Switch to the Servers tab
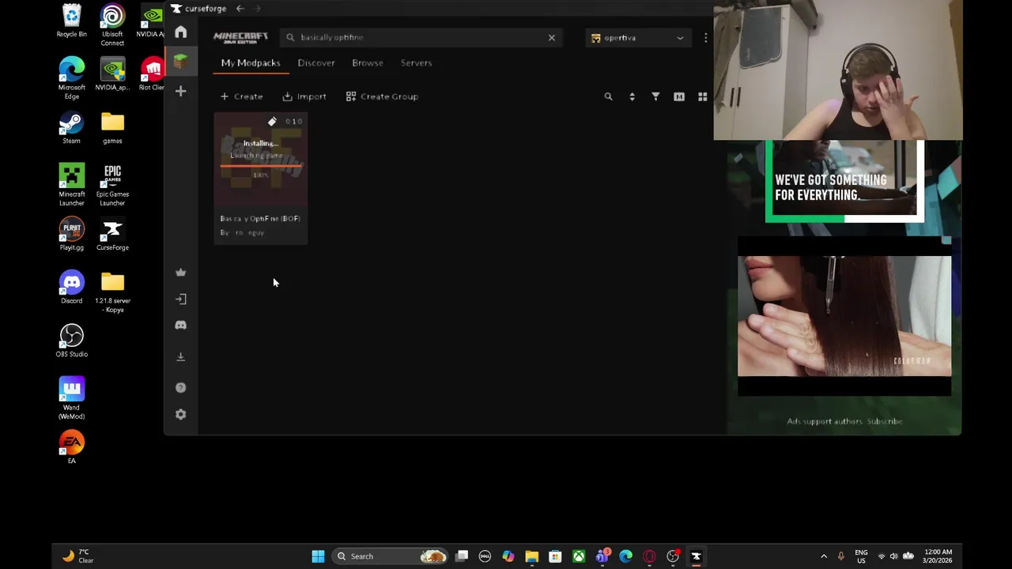 (x=416, y=63)
